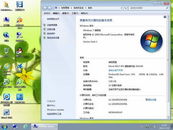Click the tray keyboard input icon

click(142, 127)
